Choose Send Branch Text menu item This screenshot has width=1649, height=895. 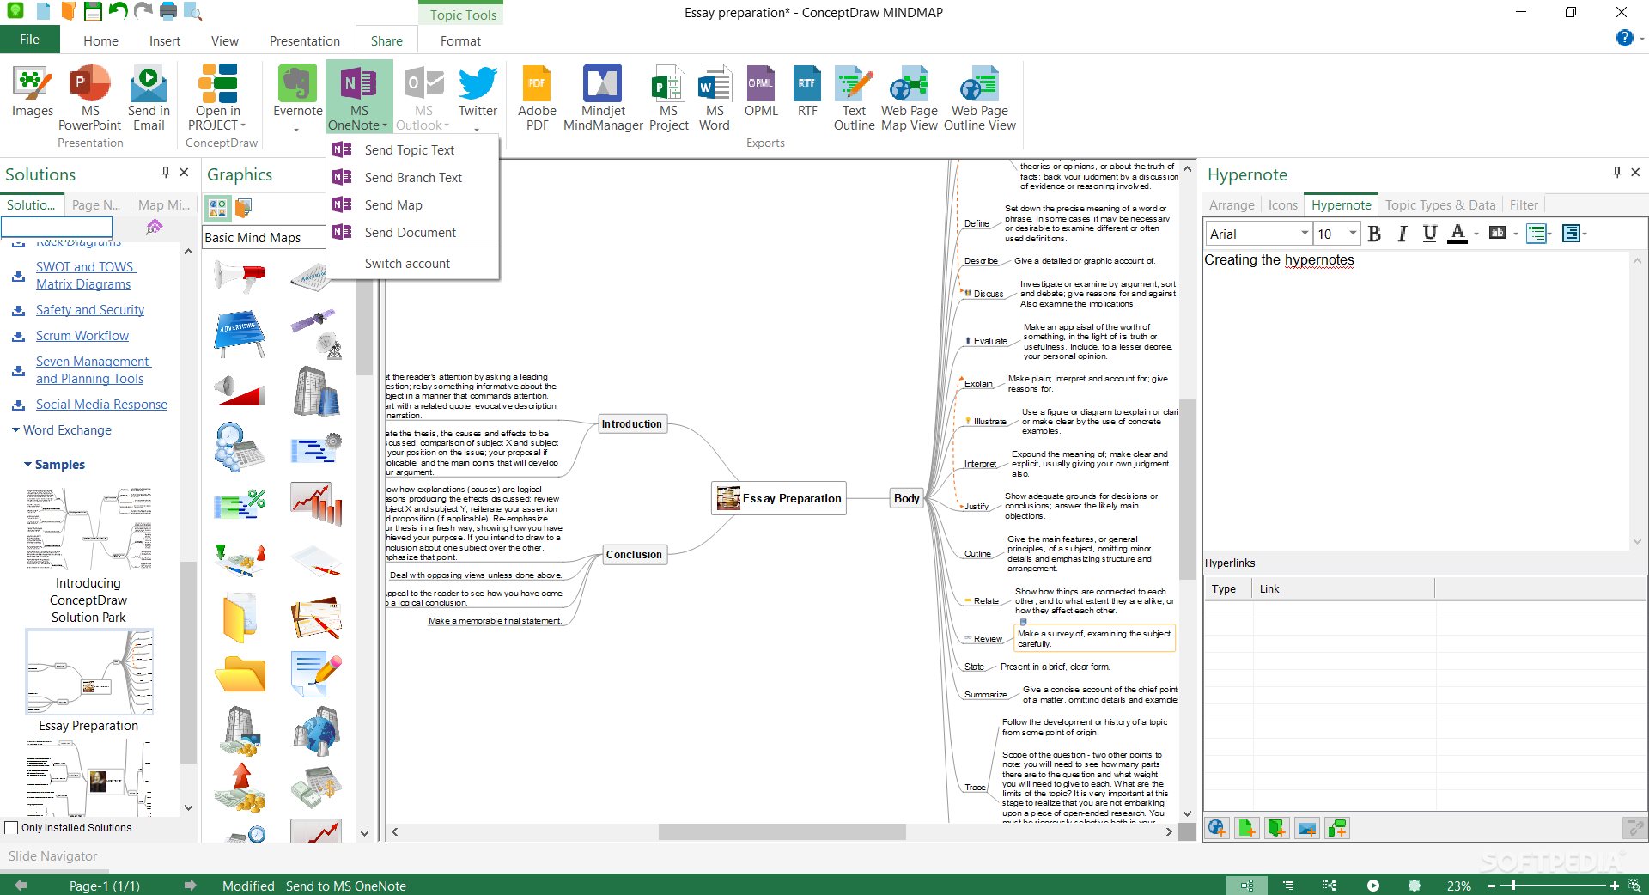(413, 178)
